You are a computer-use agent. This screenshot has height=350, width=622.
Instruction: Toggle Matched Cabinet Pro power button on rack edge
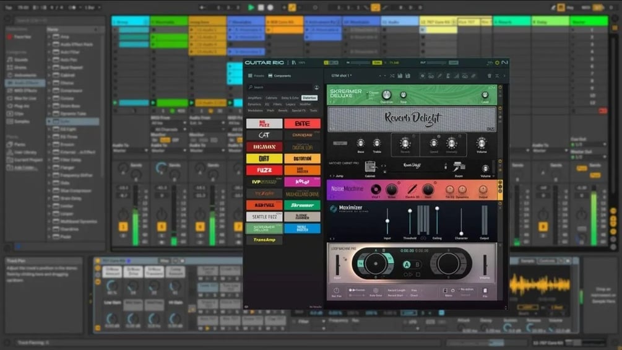click(x=500, y=162)
